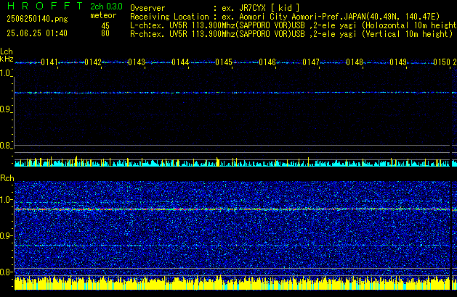The height and width of the screenshot is (297, 457).
Task: Click the Rch 0.9 kHz axis label
Action: point(5,235)
